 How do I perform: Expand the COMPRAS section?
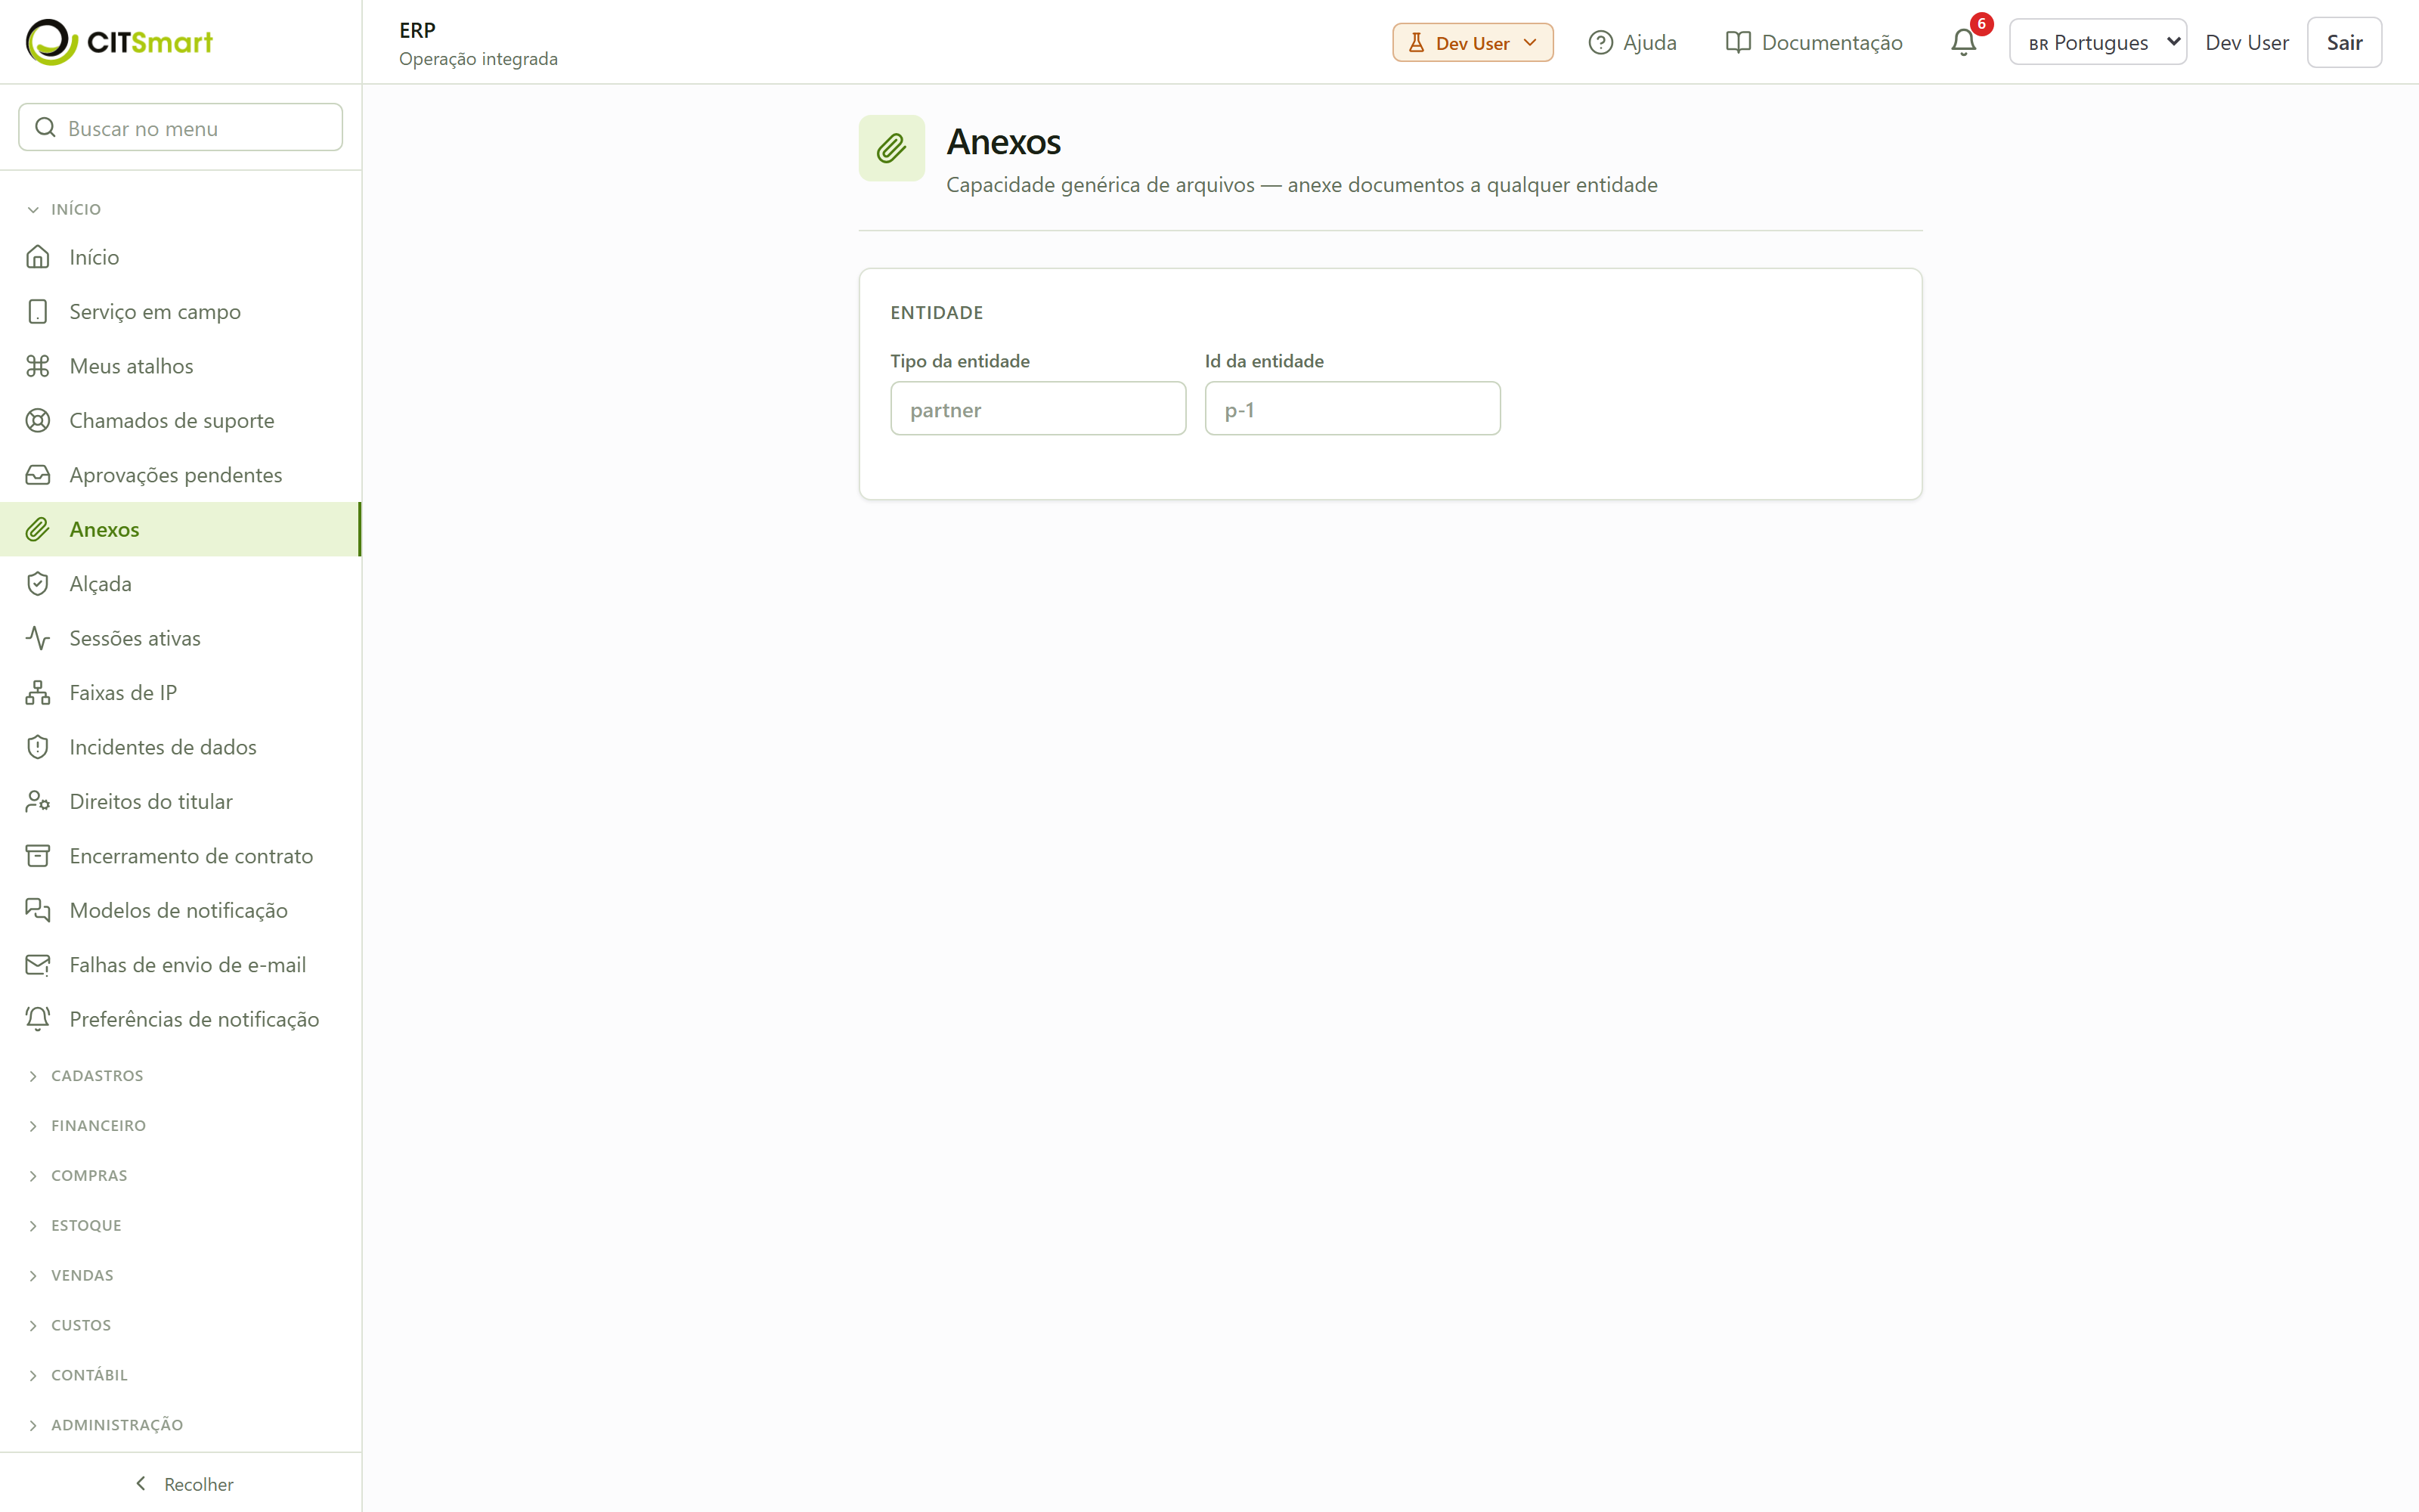click(x=78, y=1176)
